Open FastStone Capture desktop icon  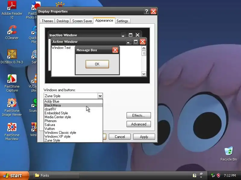pos(12,83)
